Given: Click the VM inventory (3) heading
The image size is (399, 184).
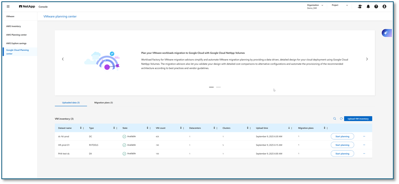Looking at the screenshot, I should click(x=64, y=119).
